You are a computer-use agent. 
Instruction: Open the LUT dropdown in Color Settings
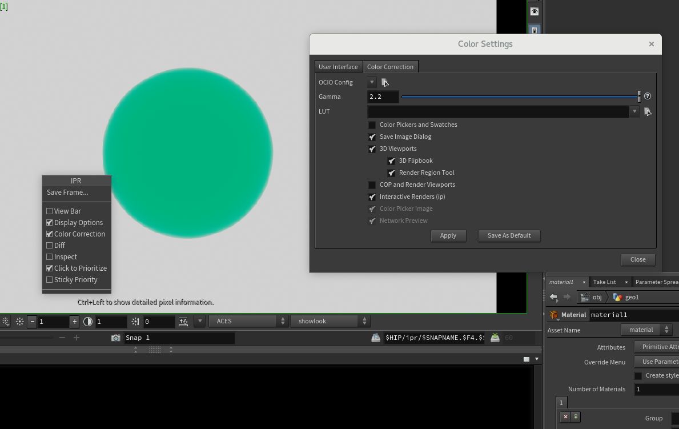pos(634,111)
